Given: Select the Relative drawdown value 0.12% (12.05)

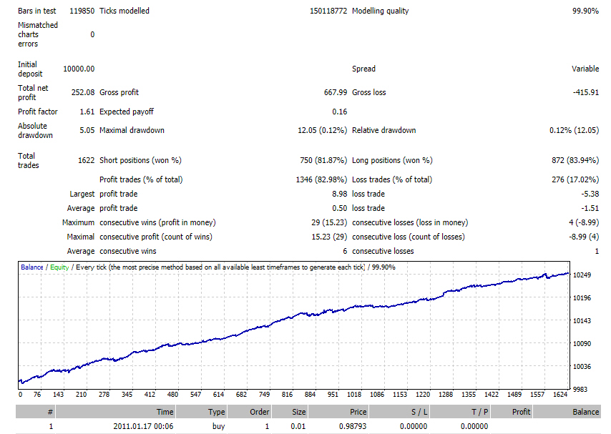Looking at the screenshot, I should point(574,131).
